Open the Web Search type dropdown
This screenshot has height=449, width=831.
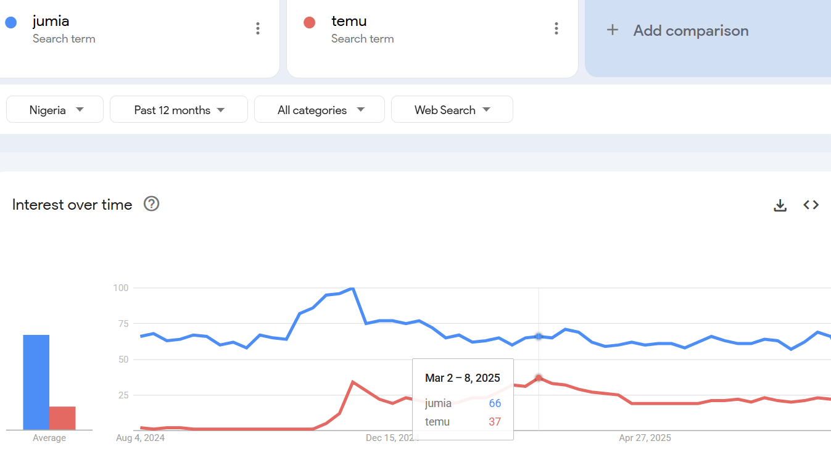tap(452, 110)
